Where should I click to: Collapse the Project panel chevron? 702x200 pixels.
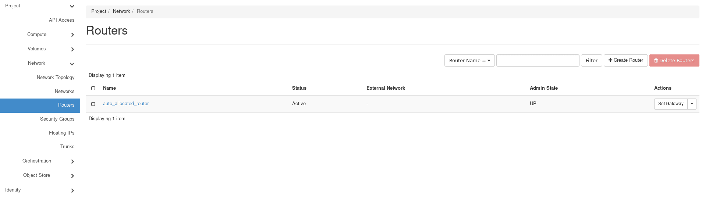(x=72, y=6)
